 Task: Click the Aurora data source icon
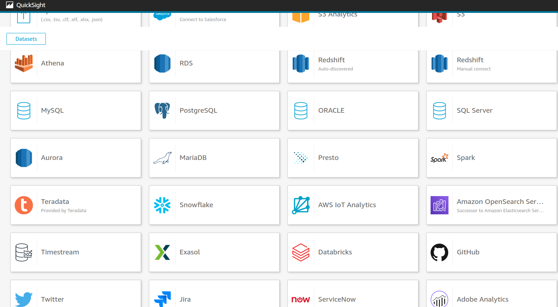(24, 158)
